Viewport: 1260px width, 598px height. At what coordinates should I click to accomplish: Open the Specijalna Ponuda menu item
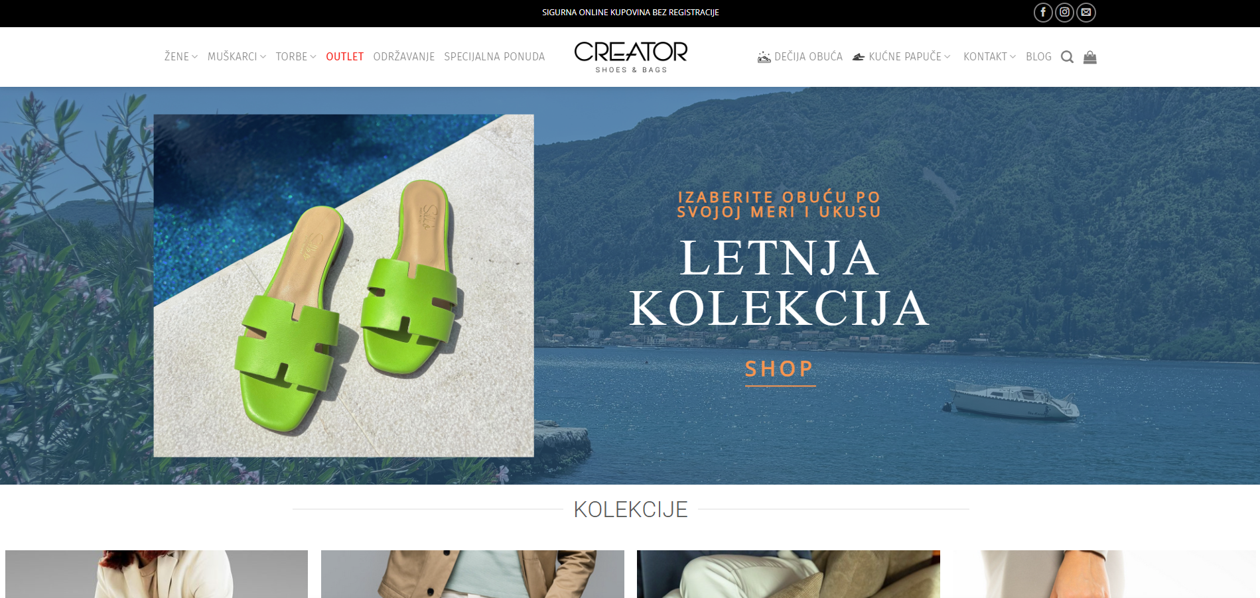click(x=494, y=57)
